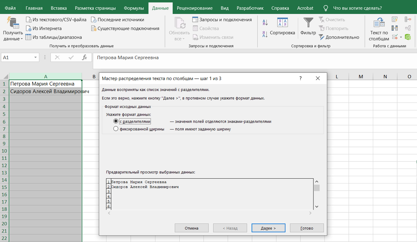417x242 pixels.
Task: Click the Consolidate icon
Action: click(x=408, y=19)
